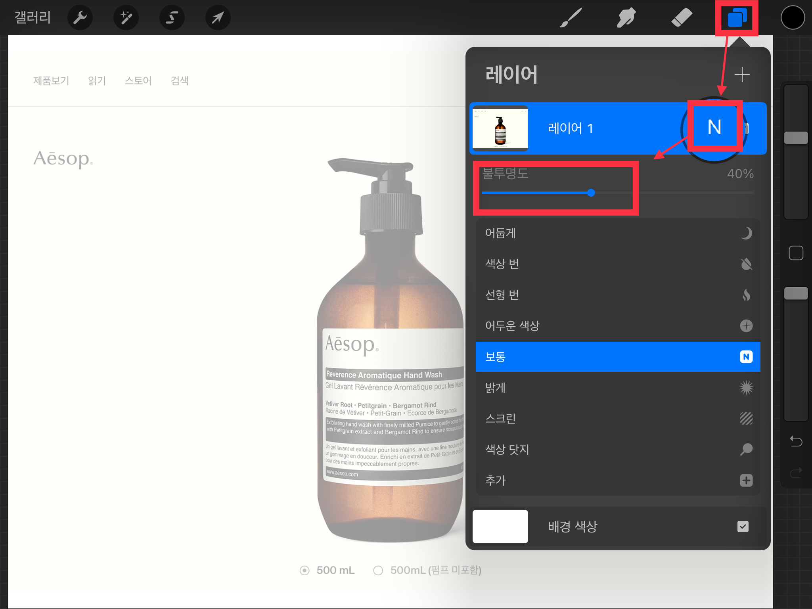Select the Brush tool

click(571, 18)
